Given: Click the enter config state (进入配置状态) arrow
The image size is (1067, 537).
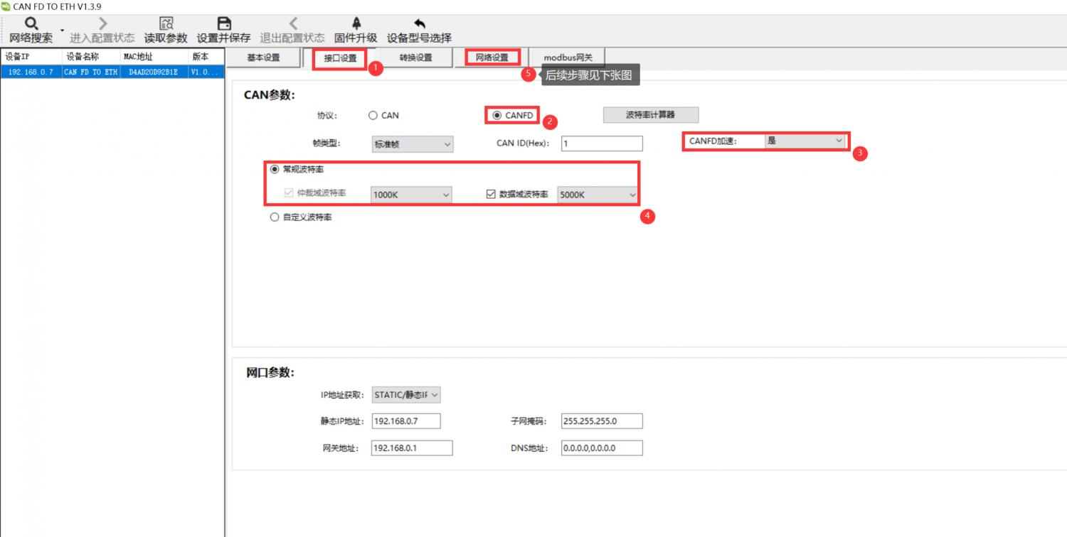Looking at the screenshot, I should (x=102, y=24).
